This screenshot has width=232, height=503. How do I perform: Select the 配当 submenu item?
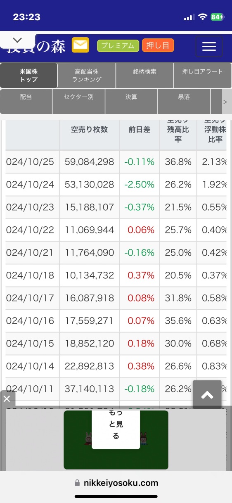tap(26, 101)
